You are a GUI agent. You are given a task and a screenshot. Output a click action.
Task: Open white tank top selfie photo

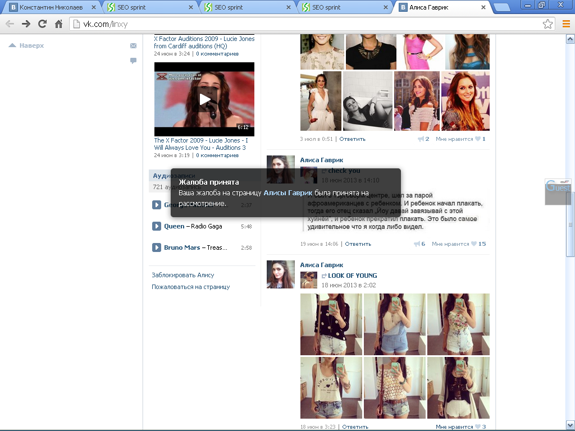coord(331,388)
